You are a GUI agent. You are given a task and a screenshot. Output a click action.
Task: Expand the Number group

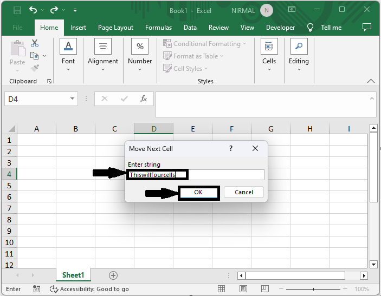[140, 55]
